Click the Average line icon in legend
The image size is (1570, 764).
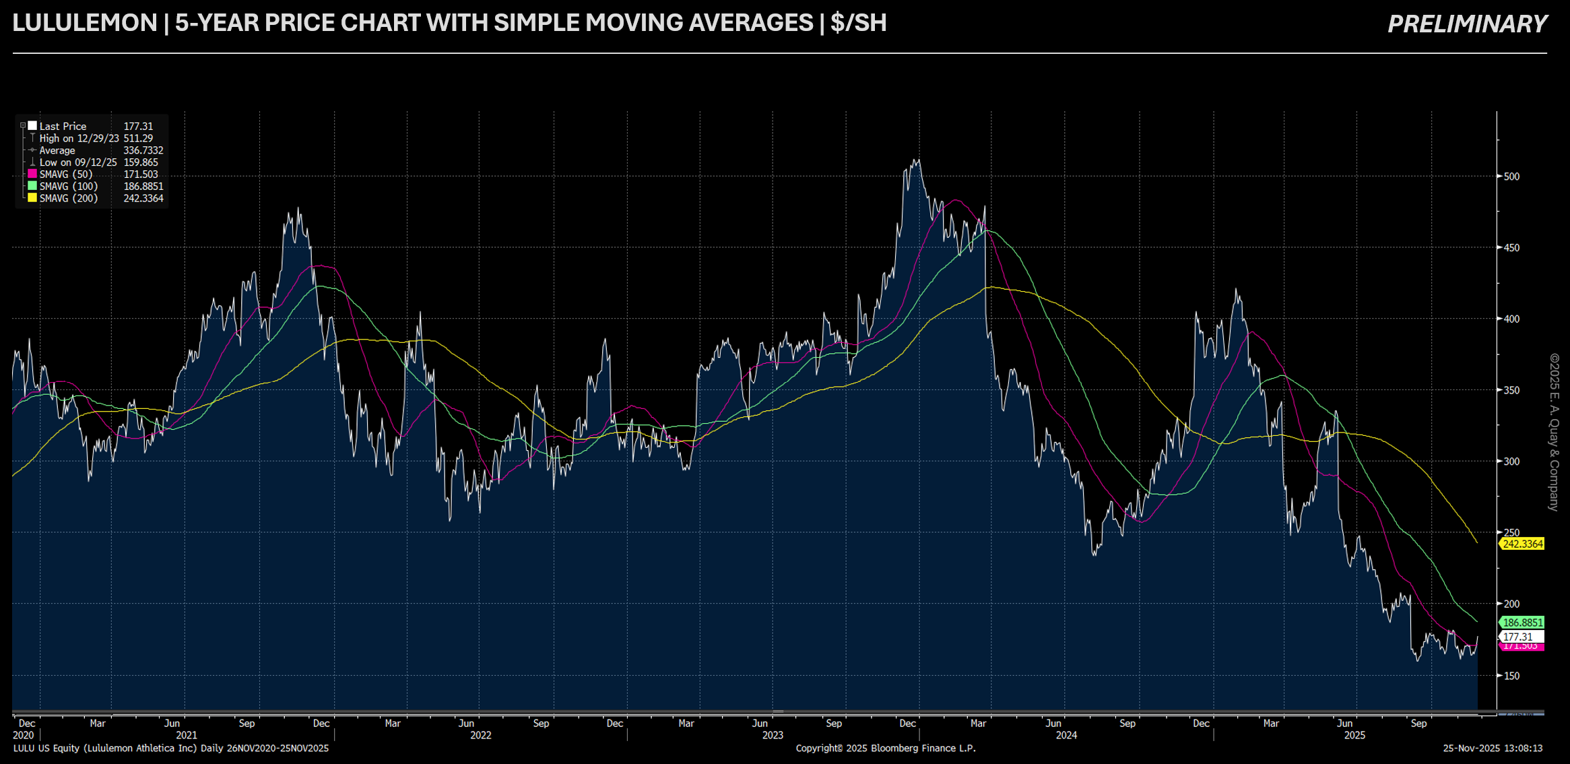pyautogui.click(x=32, y=150)
